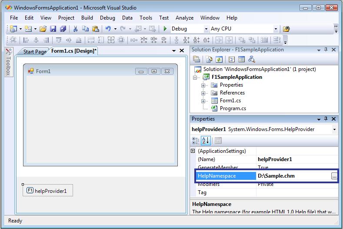The height and width of the screenshot is (229, 343).
Task: Open the document tabs list dropdown arrow
Action: pyautogui.click(x=174, y=51)
